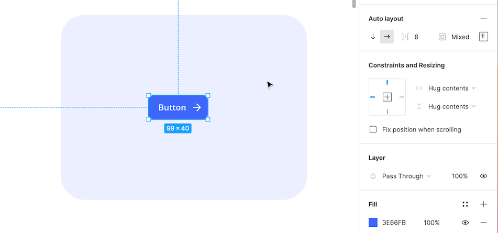Toggle fill visibility eye icon
Screen dimensions: 498x233
(x=466, y=223)
